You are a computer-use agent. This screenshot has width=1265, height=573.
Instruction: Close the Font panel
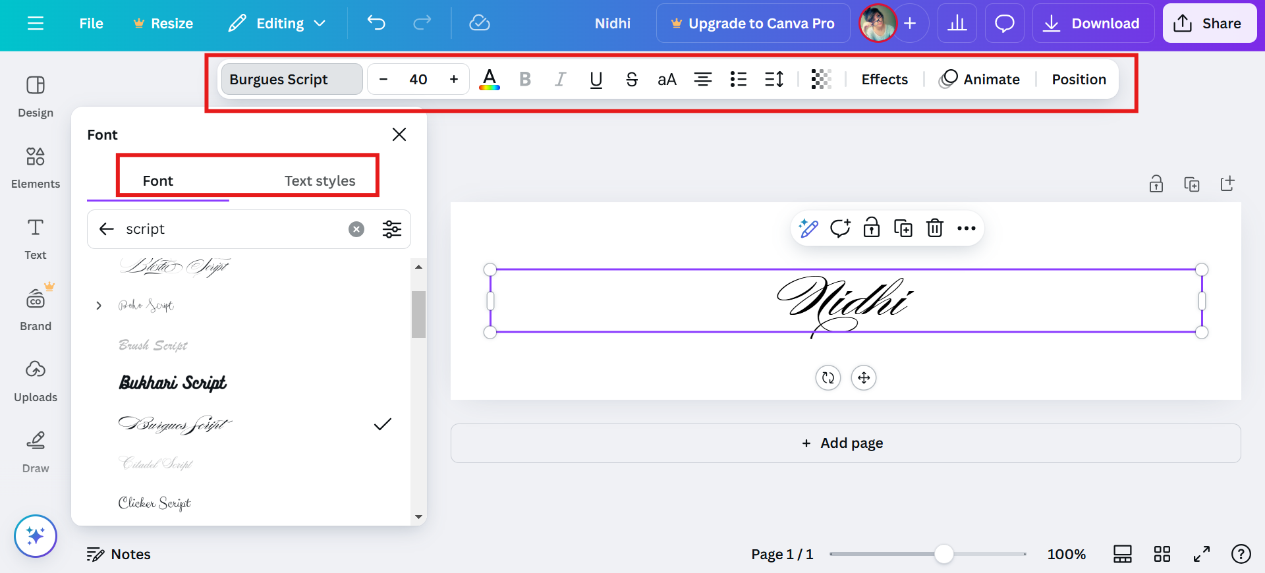pos(399,134)
